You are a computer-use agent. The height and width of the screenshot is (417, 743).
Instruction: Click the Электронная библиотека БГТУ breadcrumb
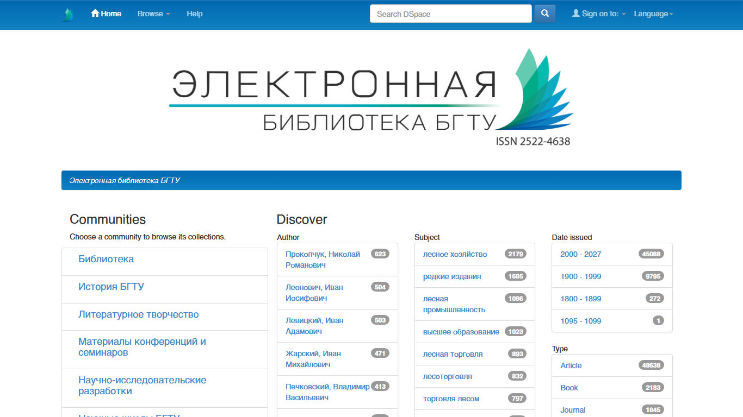click(x=125, y=180)
